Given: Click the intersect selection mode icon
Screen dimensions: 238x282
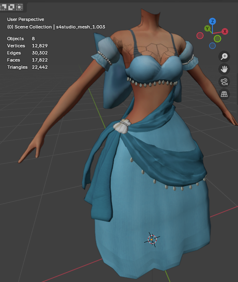Looking at the screenshot, I should (19, 7).
